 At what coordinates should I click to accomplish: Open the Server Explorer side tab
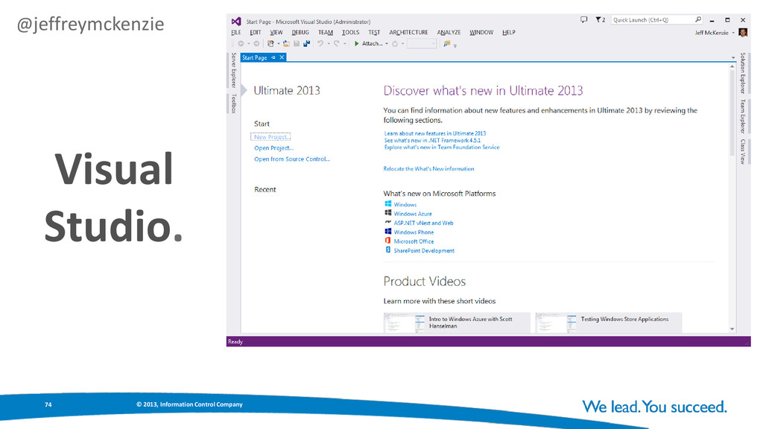click(233, 70)
